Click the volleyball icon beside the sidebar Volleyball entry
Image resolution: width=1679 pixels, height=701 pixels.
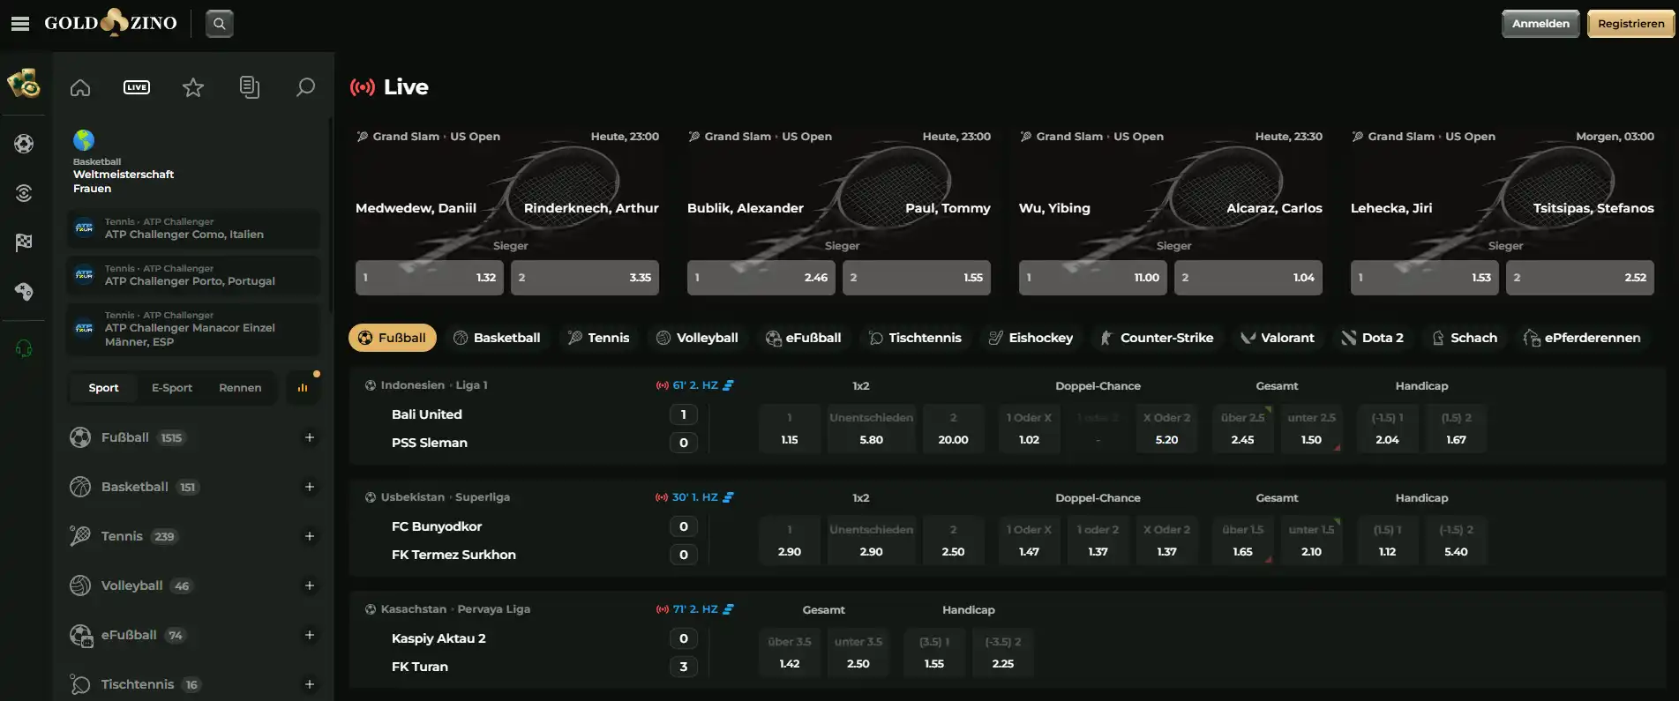[x=80, y=585]
